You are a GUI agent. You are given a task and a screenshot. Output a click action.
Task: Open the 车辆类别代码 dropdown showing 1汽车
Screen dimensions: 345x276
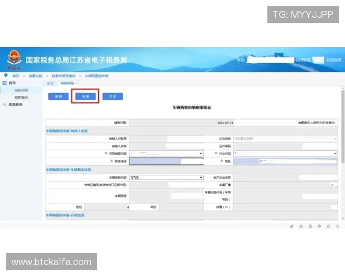pos(166,178)
